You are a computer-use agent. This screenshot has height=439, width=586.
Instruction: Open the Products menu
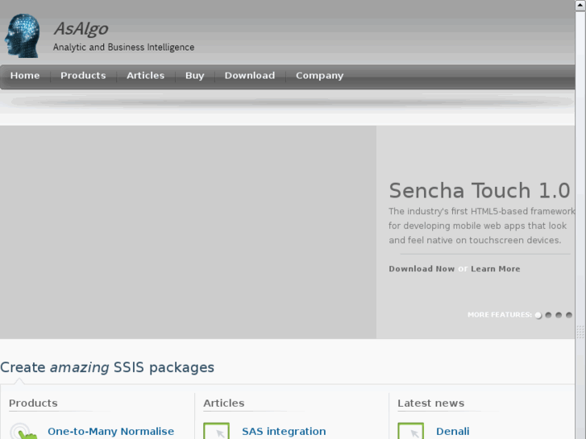click(x=83, y=76)
